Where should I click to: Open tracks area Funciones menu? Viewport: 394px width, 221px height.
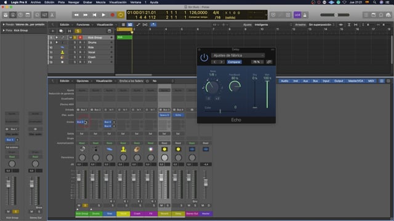coord(84,25)
